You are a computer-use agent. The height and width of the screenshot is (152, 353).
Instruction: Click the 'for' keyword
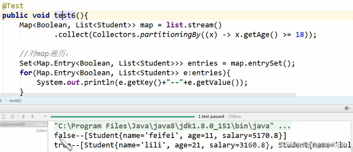pyautogui.click(x=26, y=73)
